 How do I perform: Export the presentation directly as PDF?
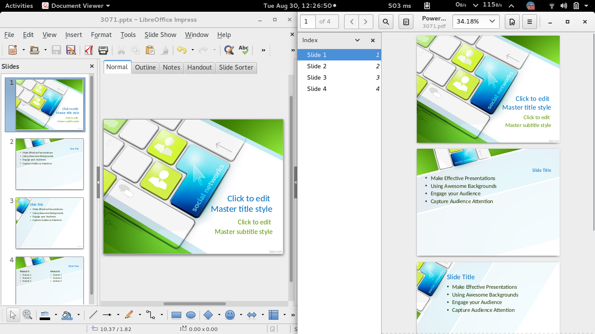click(x=89, y=50)
